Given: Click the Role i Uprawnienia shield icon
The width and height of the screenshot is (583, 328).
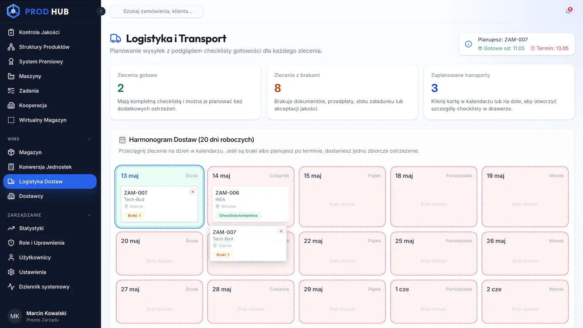Looking at the screenshot, I should [11, 243].
